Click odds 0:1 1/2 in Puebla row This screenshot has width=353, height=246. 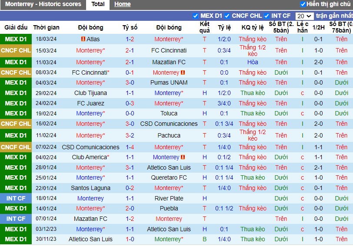click(224, 208)
